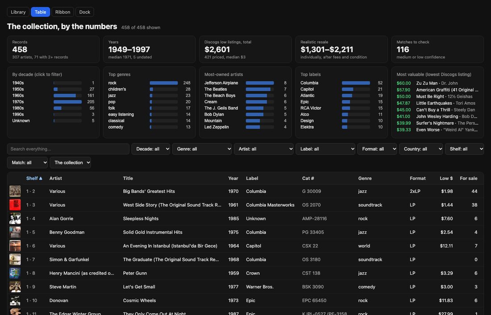The height and width of the screenshot is (315, 491).
Task: Sort table by For sale column header
Action: (x=468, y=178)
